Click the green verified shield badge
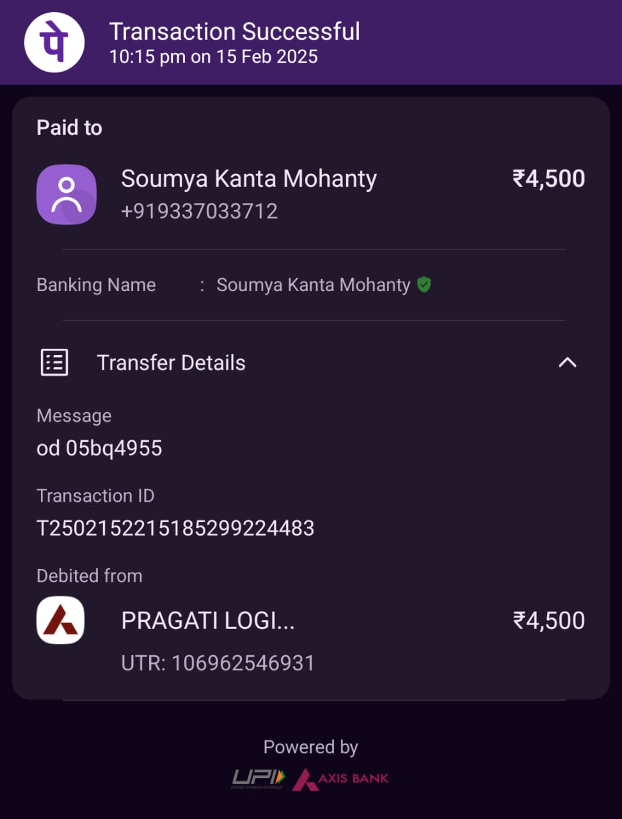Image resolution: width=622 pixels, height=819 pixels. pyautogui.click(x=424, y=284)
